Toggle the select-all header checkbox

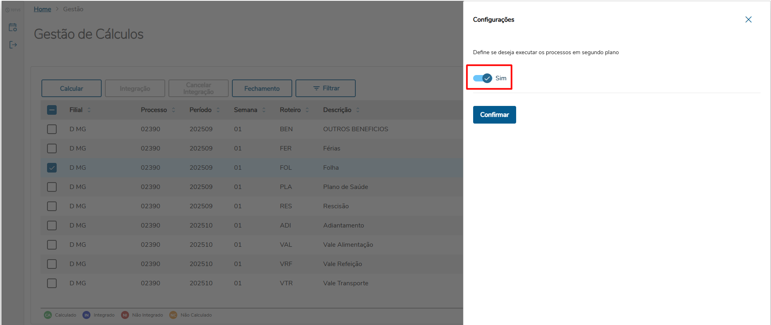[x=52, y=110]
